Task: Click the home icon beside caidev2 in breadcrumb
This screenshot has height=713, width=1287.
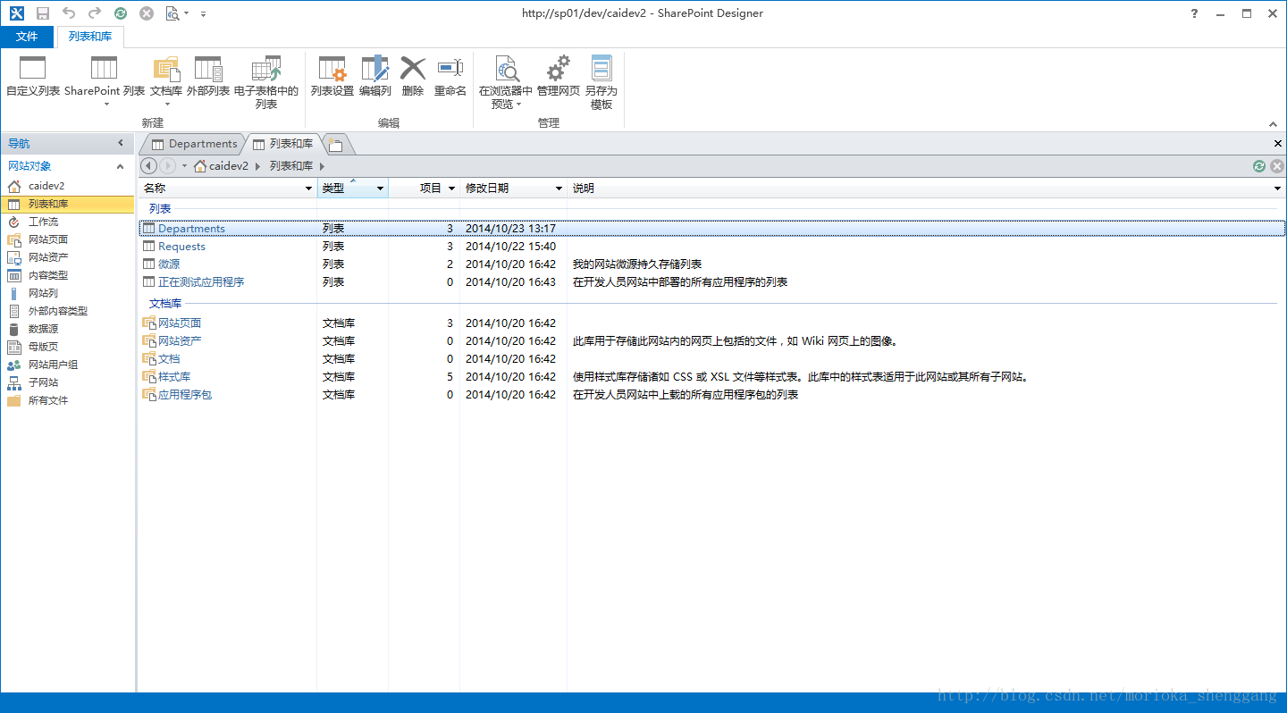Action: (x=200, y=166)
